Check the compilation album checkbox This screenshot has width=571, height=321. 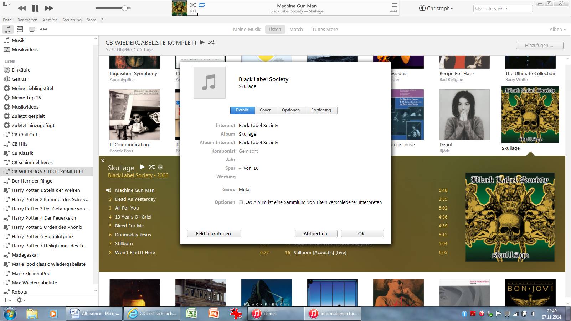point(241,202)
